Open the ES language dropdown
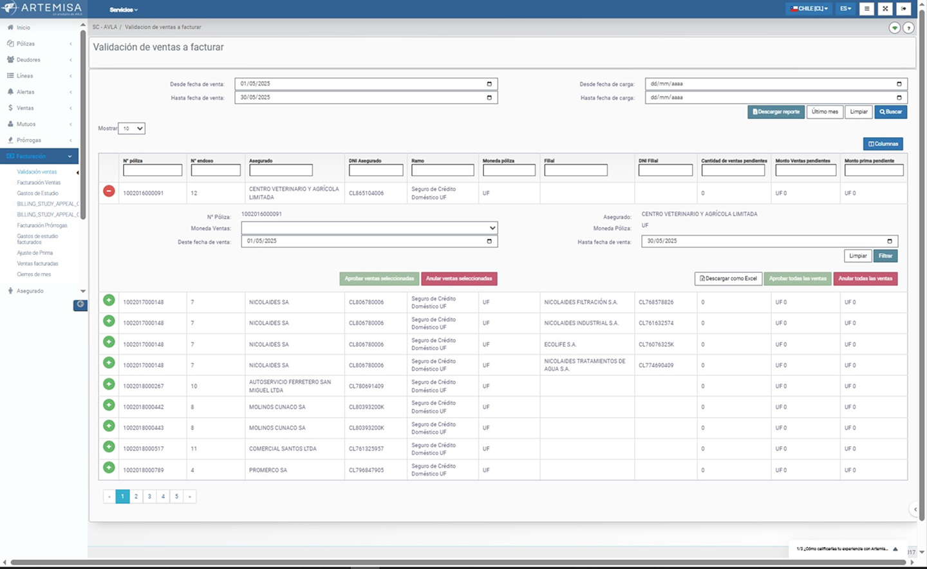This screenshot has height=569, width=927. tap(845, 9)
